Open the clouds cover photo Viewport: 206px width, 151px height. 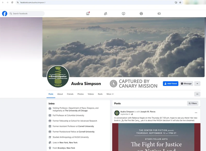(x=123, y=47)
